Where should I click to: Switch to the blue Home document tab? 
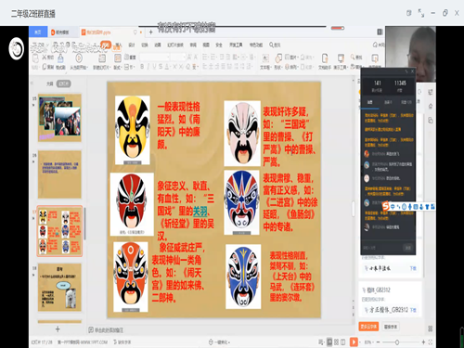point(38,32)
